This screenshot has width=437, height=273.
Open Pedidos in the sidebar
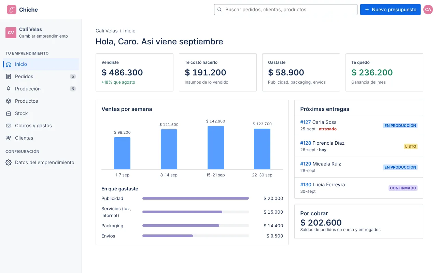click(41, 76)
